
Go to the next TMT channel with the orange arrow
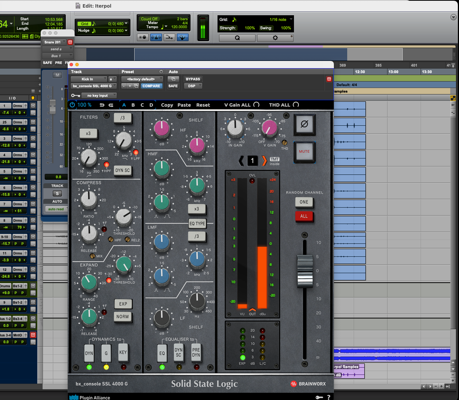[264, 161]
